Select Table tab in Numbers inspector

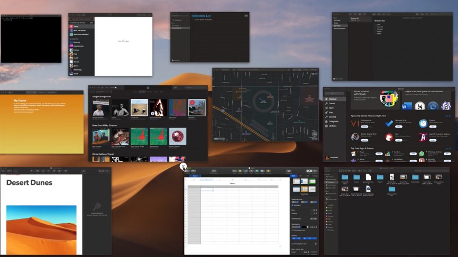(294, 176)
